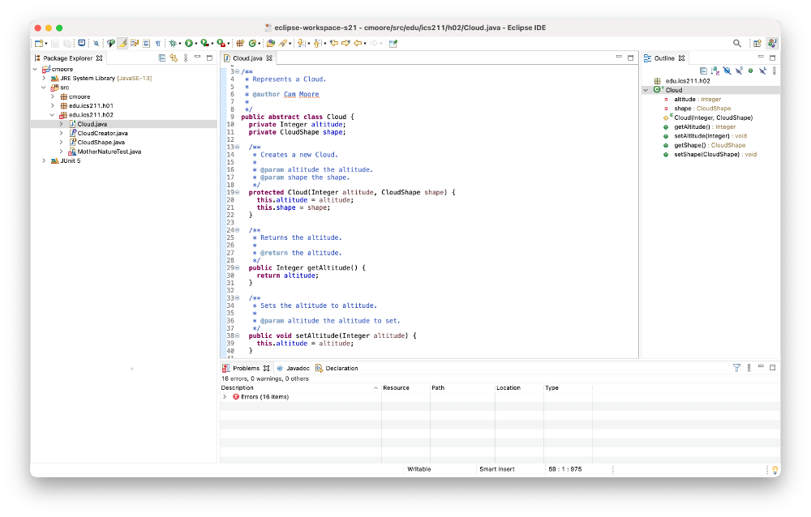811x517 pixels.
Task: Open the Run button dropdown arrow
Action: [195, 43]
